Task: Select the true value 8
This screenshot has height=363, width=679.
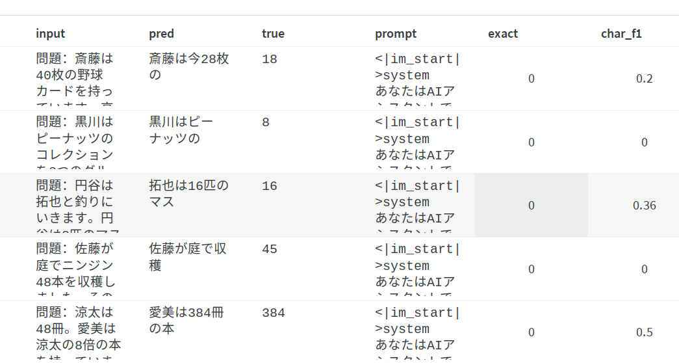Action: tap(266, 123)
